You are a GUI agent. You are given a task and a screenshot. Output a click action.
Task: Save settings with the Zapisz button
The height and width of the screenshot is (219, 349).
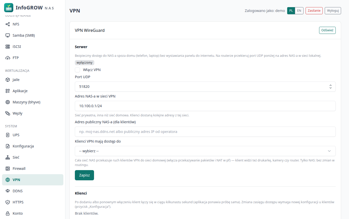click(84, 175)
